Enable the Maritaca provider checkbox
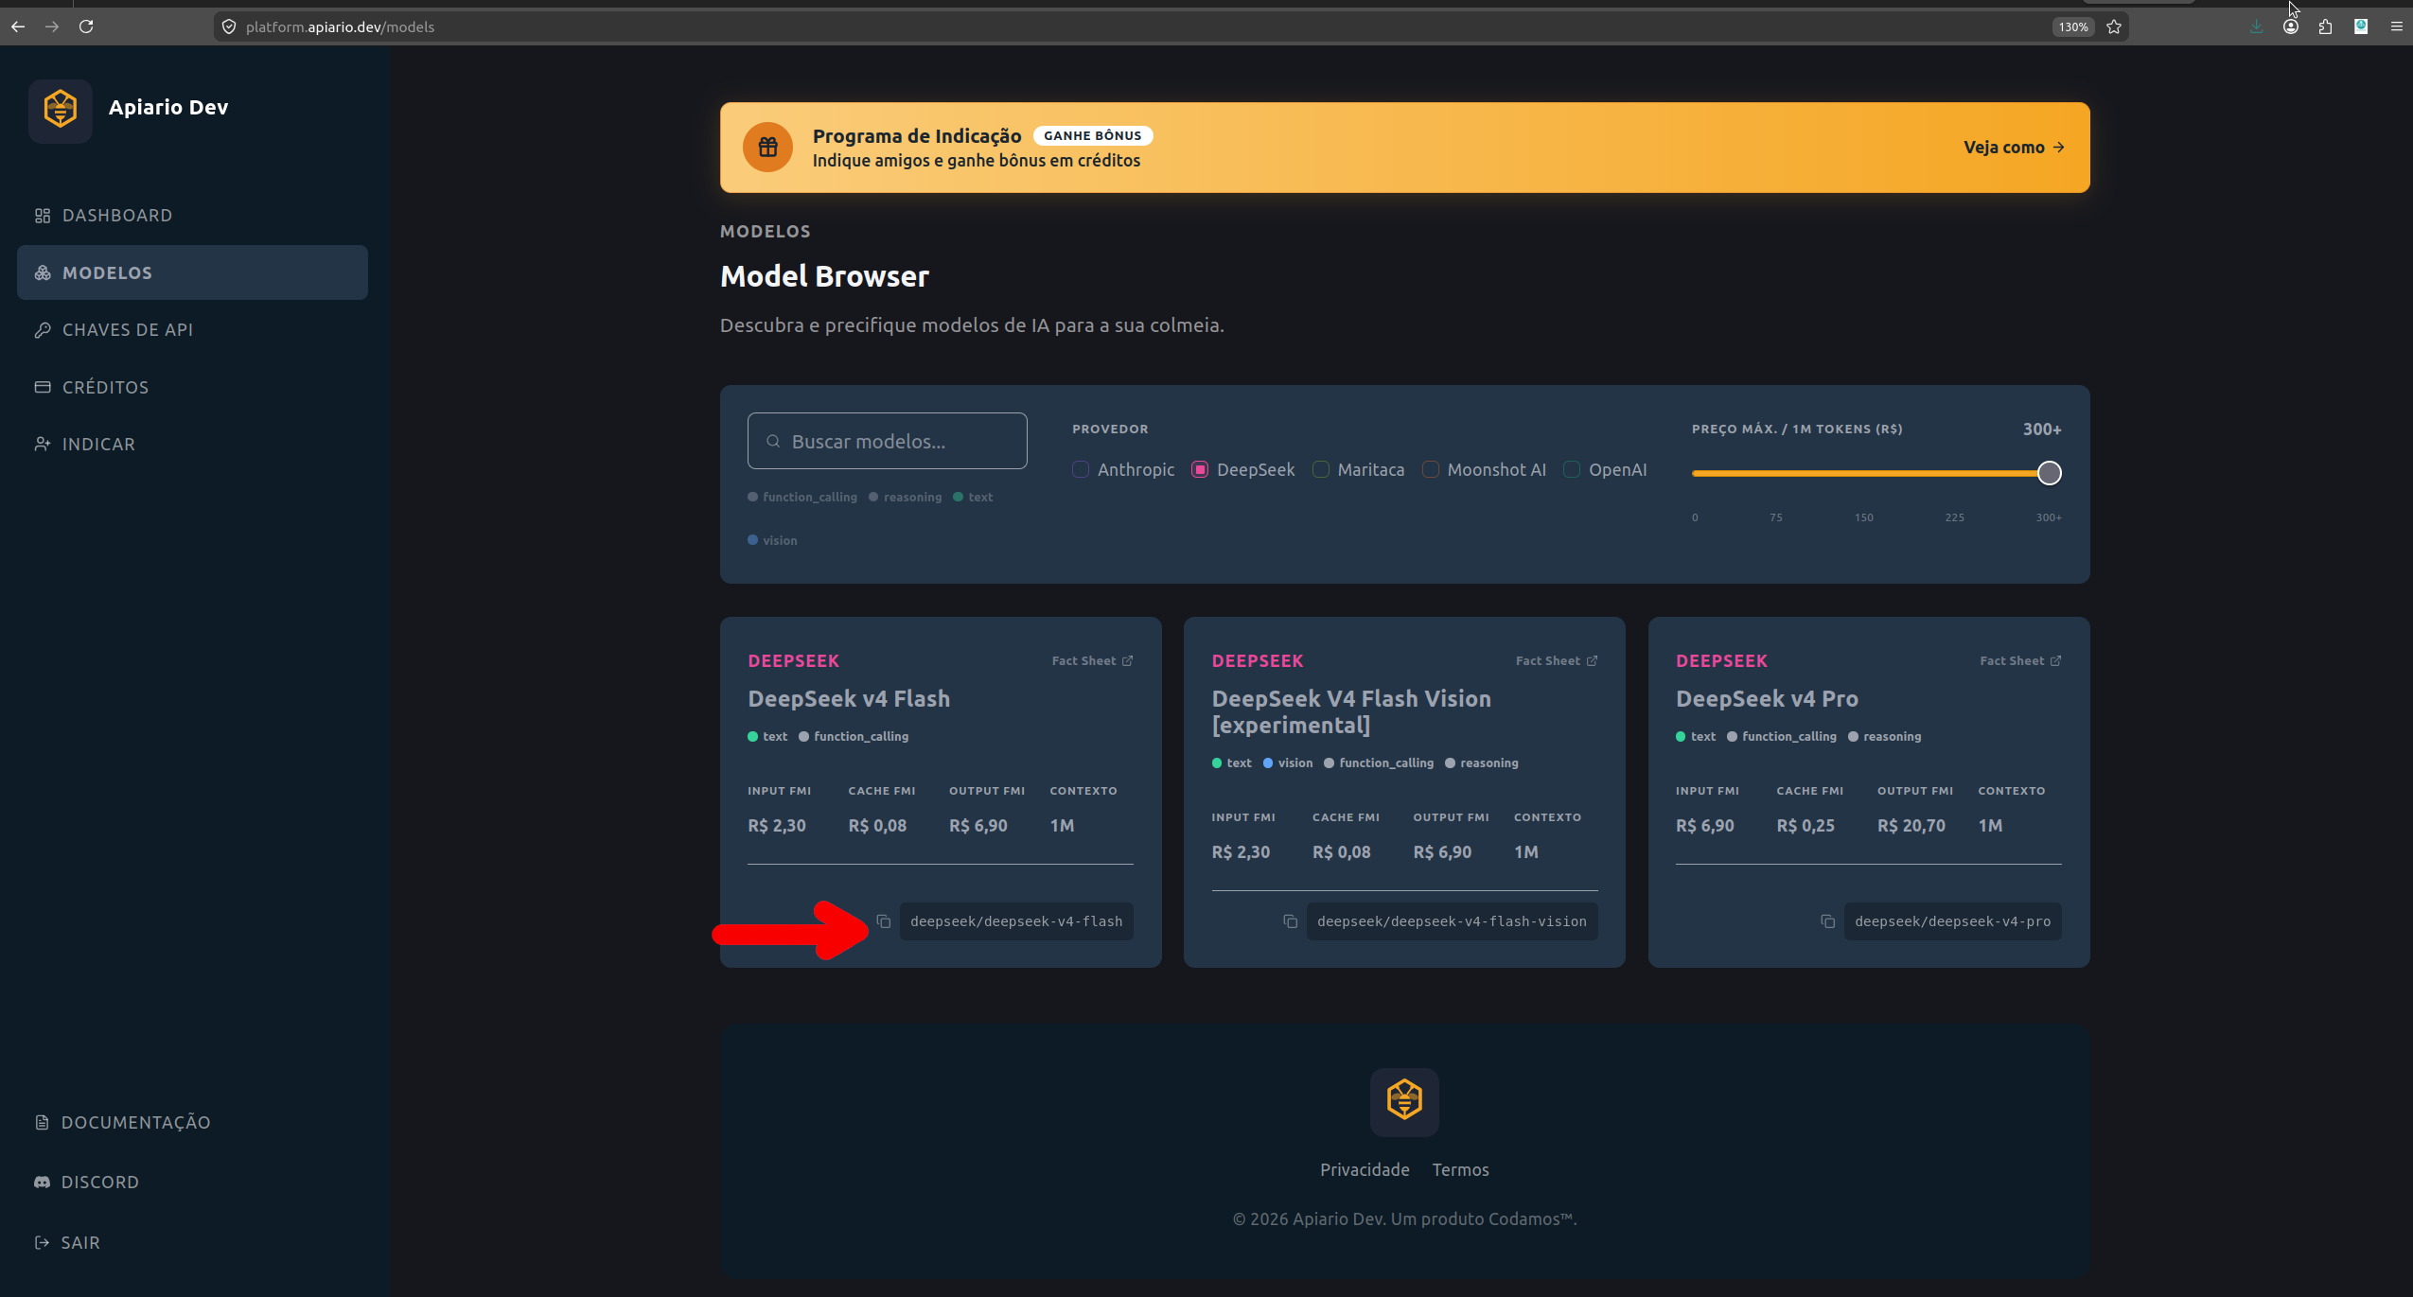This screenshot has height=1297, width=2413. (1321, 469)
